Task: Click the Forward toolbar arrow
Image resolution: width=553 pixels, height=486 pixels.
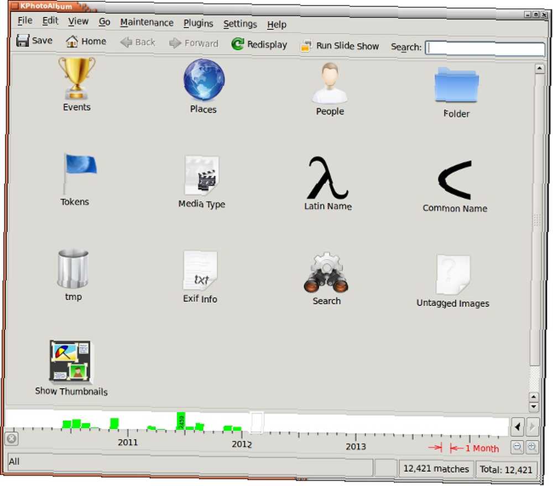Action: [194, 43]
